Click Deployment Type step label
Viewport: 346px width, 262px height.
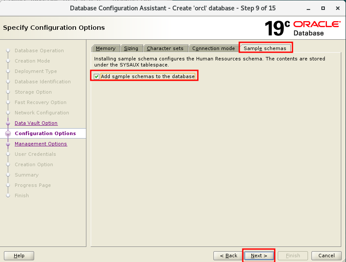coord(36,71)
